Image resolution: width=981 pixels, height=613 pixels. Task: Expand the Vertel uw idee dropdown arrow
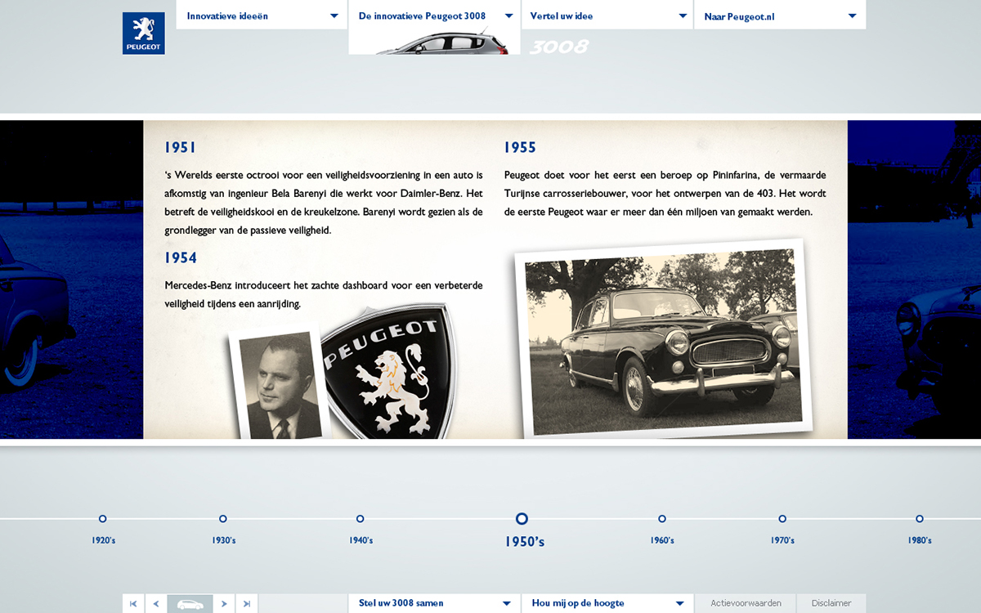pos(683,16)
